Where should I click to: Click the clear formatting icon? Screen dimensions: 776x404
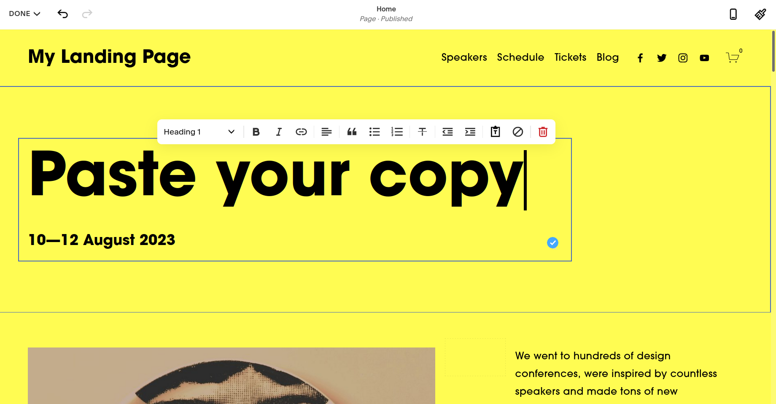(x=518, y=132)
